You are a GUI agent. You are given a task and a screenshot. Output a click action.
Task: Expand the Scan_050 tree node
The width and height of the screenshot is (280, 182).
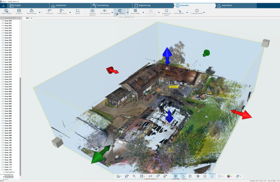[x=2, y=20]
